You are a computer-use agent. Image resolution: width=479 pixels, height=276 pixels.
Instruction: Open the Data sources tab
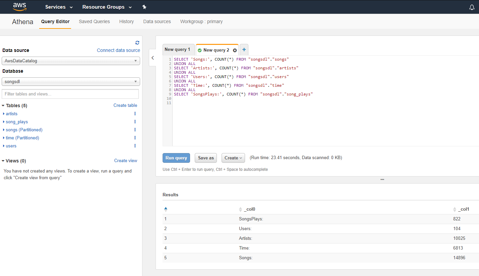[x=157, y=21]
